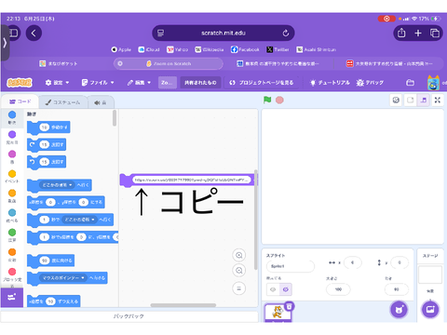Select the 変数 (Variables) dark-orange category
Image resolution: width=447 pixels, height=335 pixels.
point(12,255)
